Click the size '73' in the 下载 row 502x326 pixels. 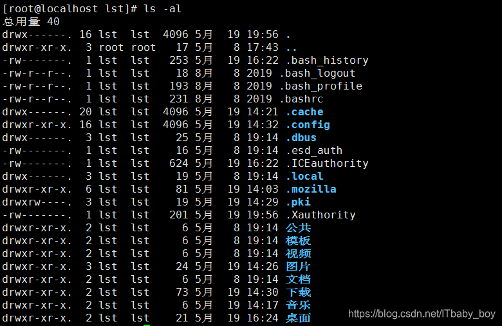pos(182,292)
